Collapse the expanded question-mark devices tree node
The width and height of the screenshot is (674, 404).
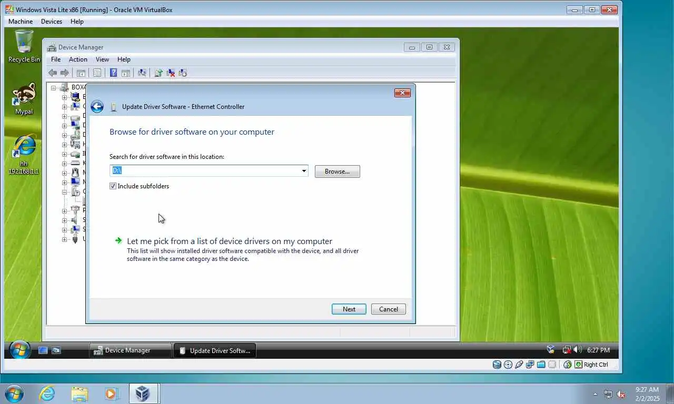64,192
